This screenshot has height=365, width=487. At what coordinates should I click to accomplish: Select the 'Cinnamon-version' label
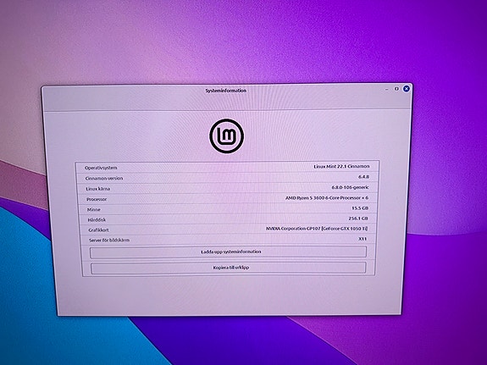104,179
